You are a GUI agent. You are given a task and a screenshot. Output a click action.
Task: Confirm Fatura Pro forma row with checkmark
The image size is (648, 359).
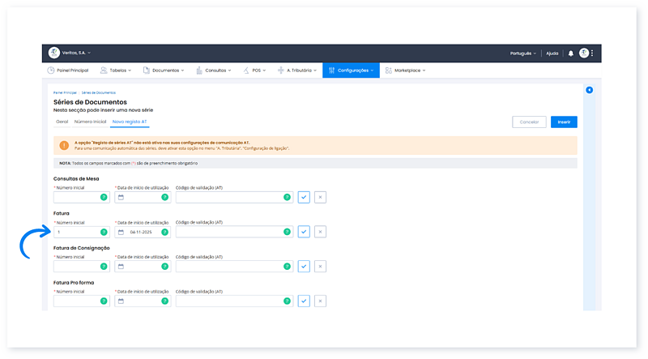pyautogui.click(x=304, y=301)
